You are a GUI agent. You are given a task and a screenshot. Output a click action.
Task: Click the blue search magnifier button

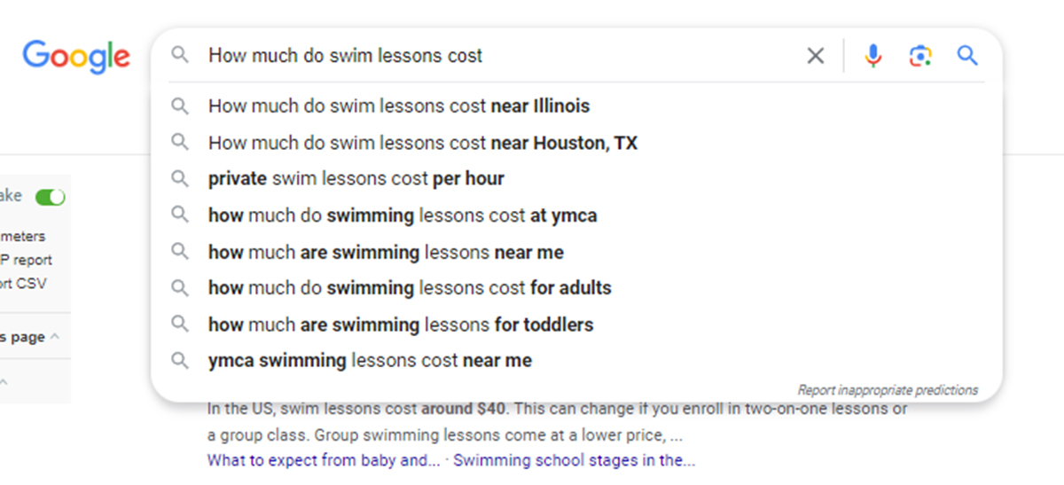click(x=967, y=56)
